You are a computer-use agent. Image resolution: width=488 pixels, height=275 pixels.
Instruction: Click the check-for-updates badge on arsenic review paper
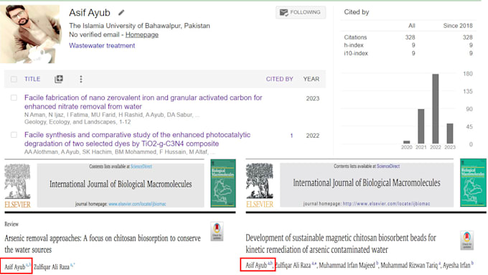pos(217,231)
